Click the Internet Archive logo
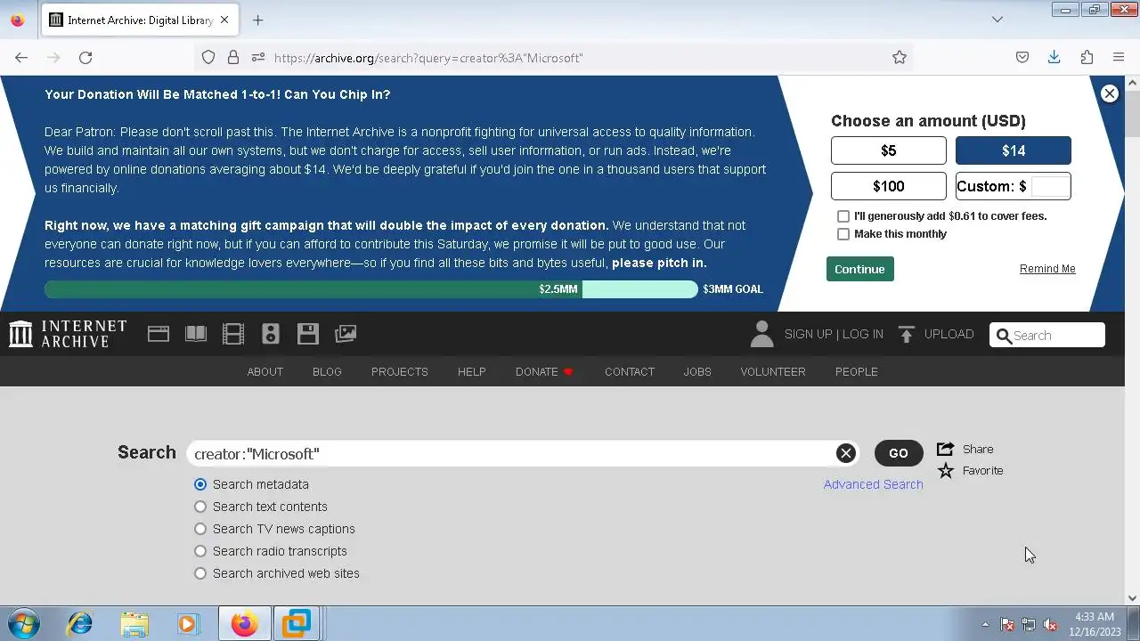 tap(68, 334)
